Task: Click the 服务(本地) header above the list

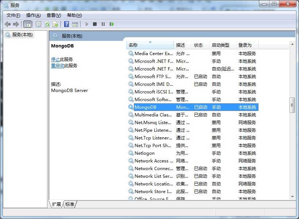Action: [x=72, y=36]
